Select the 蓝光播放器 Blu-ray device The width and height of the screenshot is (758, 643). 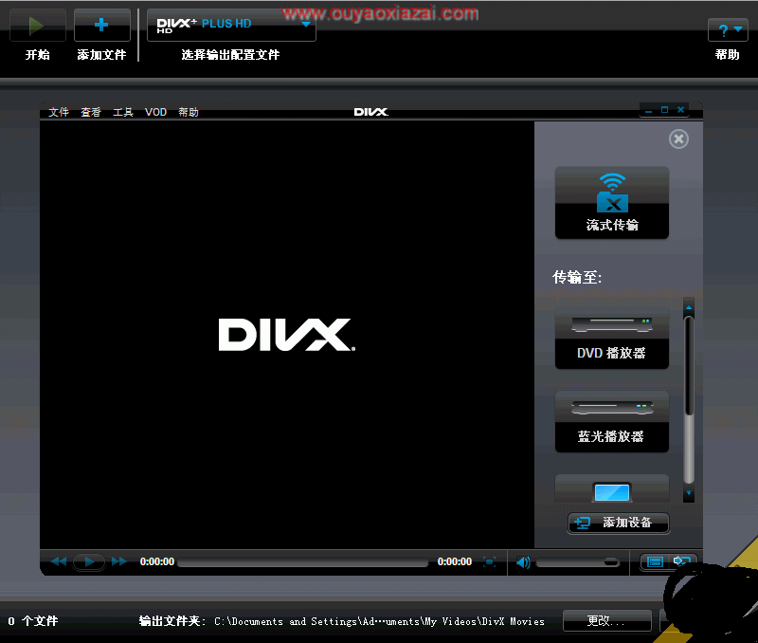pyautogui.click(x=612, y=421)
